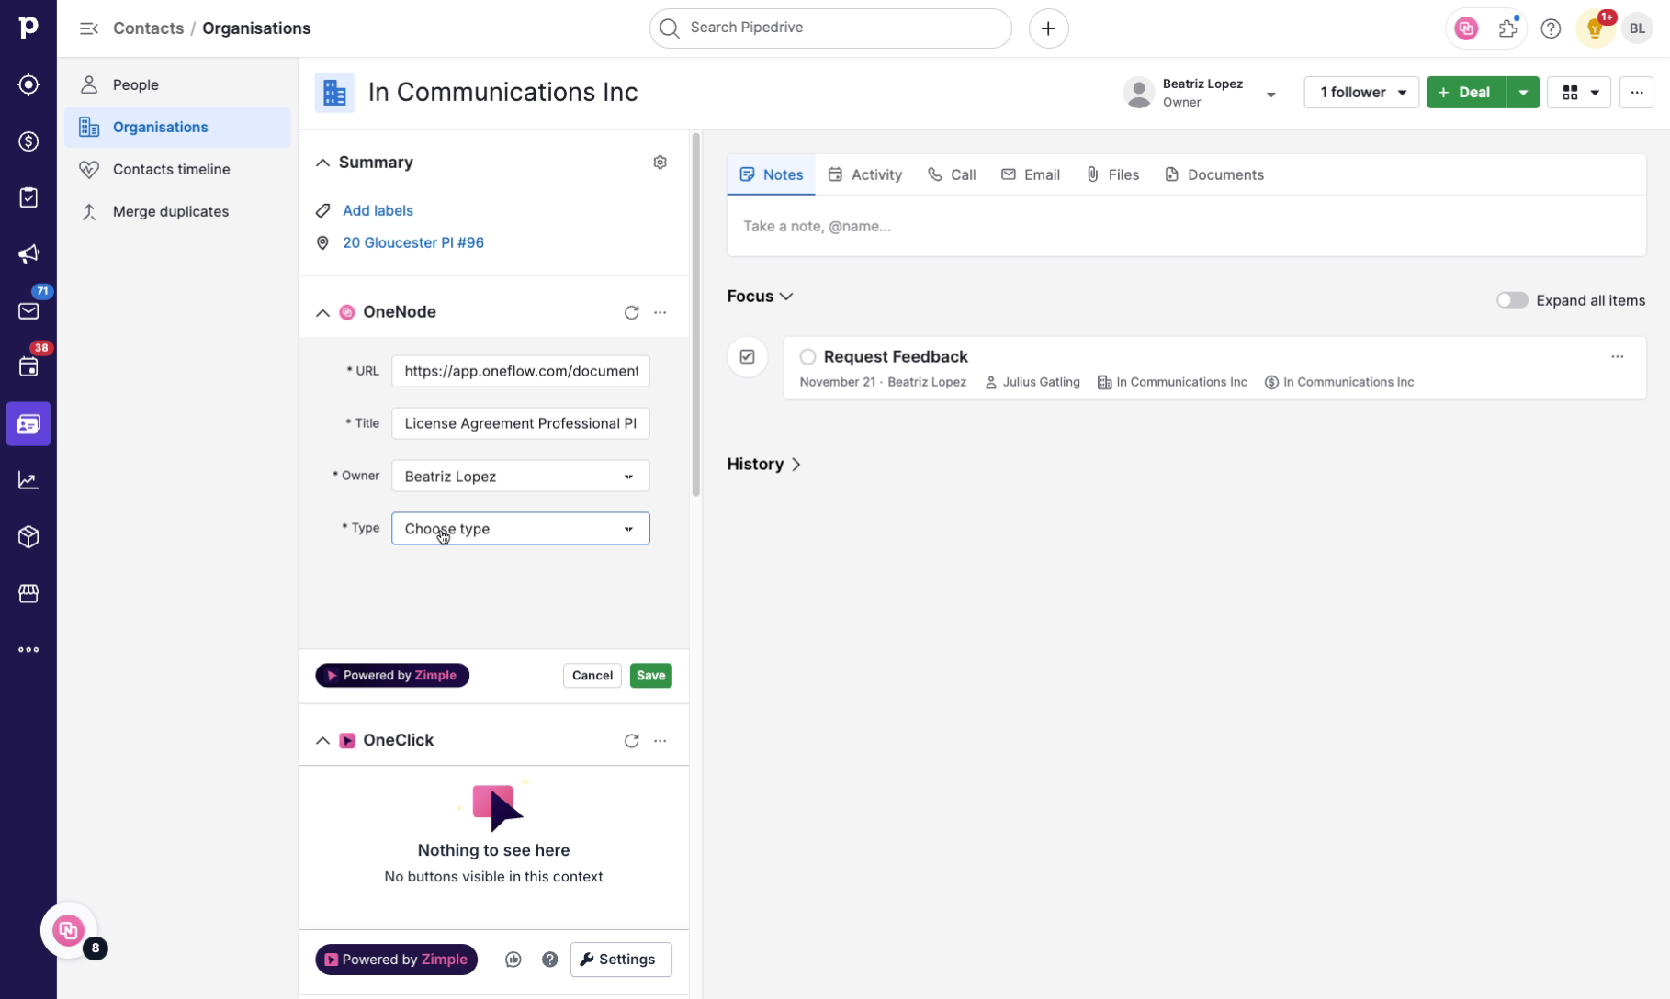Open Summary settings with the gear icon

pyautogui.click(x=660, y=163)
